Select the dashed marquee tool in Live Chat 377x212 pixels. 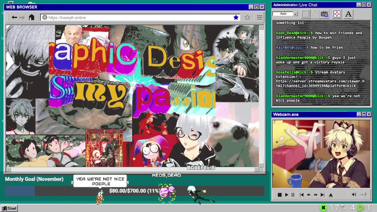click(305, 14)
